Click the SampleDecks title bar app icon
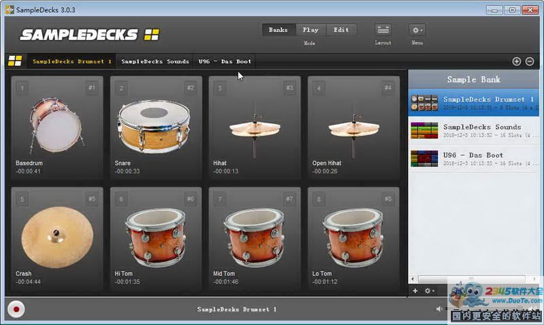This screenshot has height=325, width=544. point(10,10)
